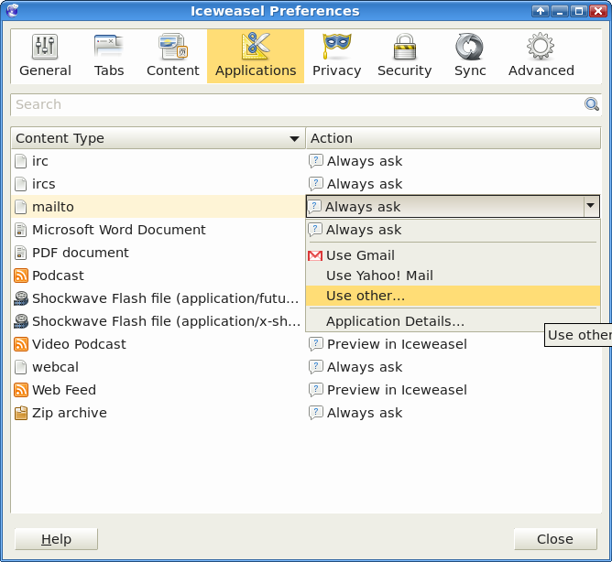This screenshot has height=562, width=612.
Task: Click the Content Type sort arrow
Action: [294, 138]
